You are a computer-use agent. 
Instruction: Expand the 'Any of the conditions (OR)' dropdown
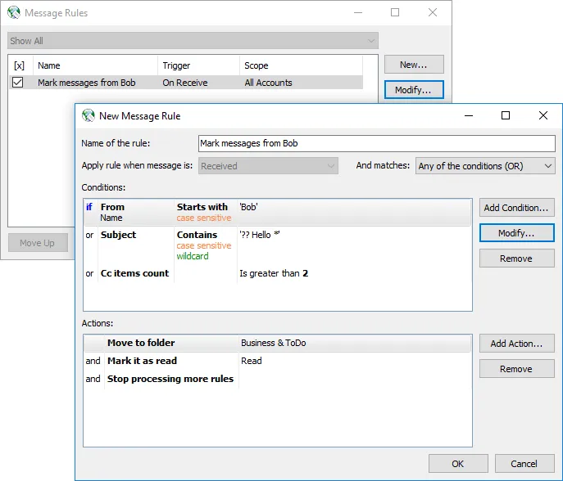485,166
